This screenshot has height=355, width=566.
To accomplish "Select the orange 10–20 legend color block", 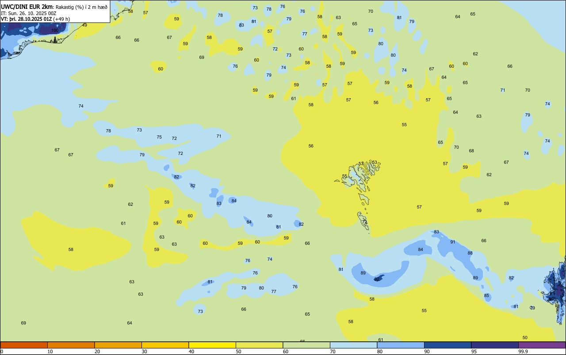I will click(x=71, y=345).
